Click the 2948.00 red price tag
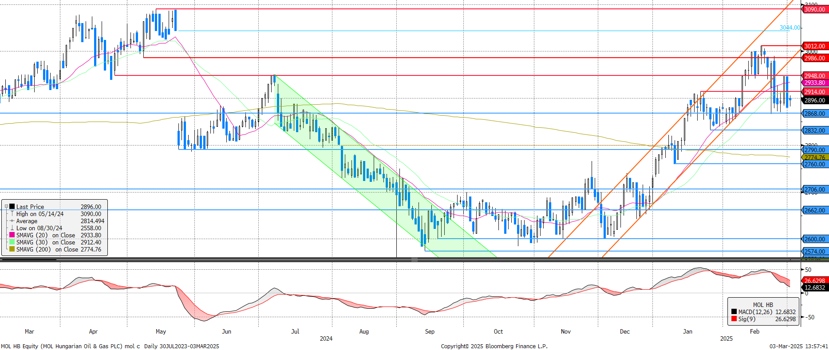 tap(815, 76)
